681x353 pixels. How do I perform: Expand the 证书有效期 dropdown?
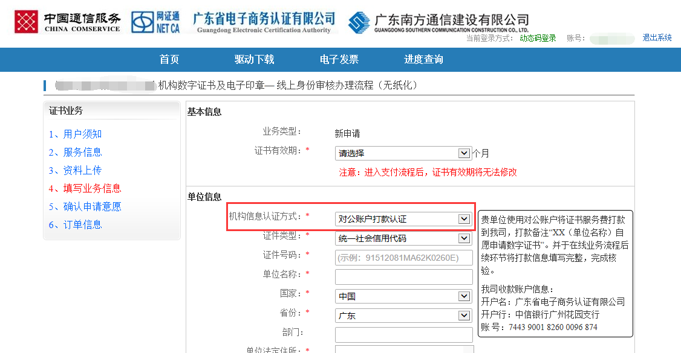(403, 153)
